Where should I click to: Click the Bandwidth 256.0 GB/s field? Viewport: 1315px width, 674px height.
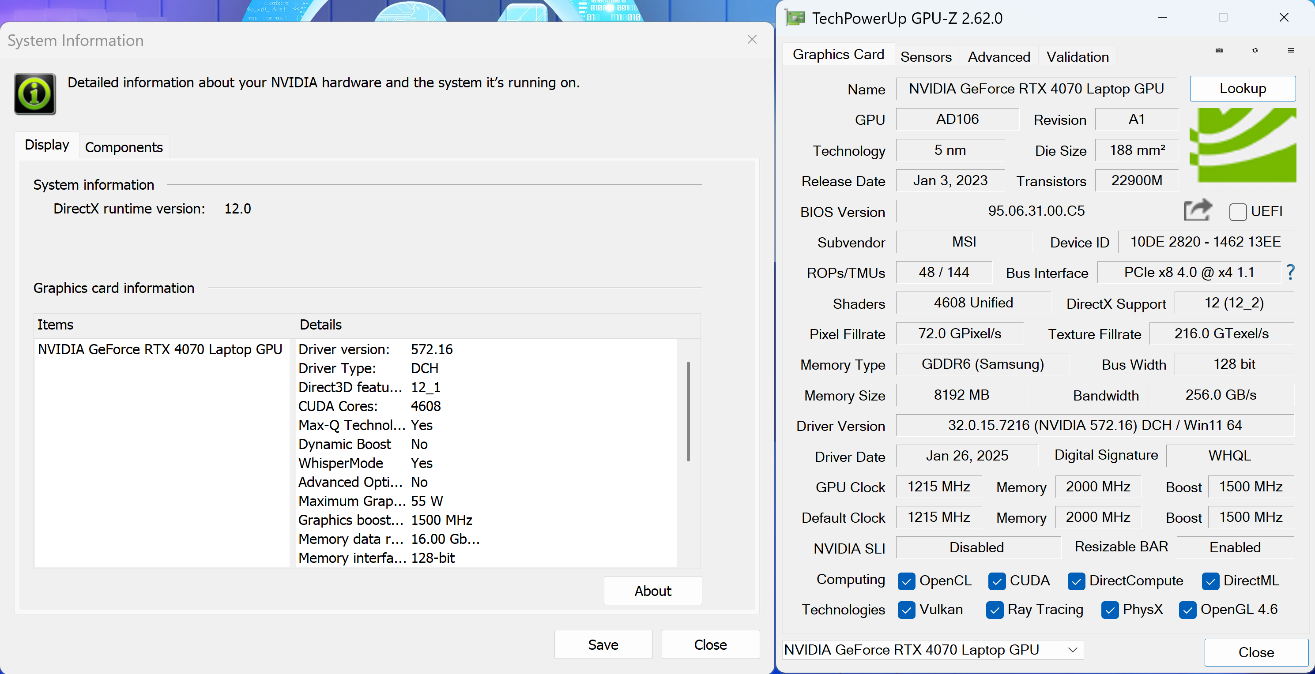pyautogui.click(x=1221, y=395)
